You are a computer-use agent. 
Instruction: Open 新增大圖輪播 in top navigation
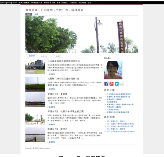pyautogui.click(x=24, y=2)
